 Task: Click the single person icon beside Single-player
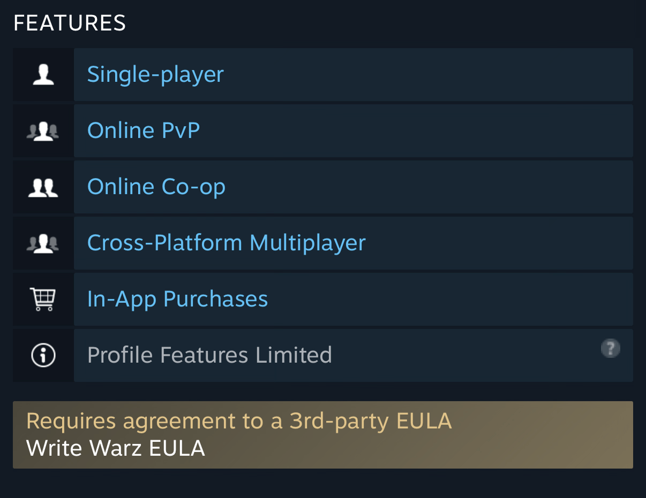pos(43,75)
